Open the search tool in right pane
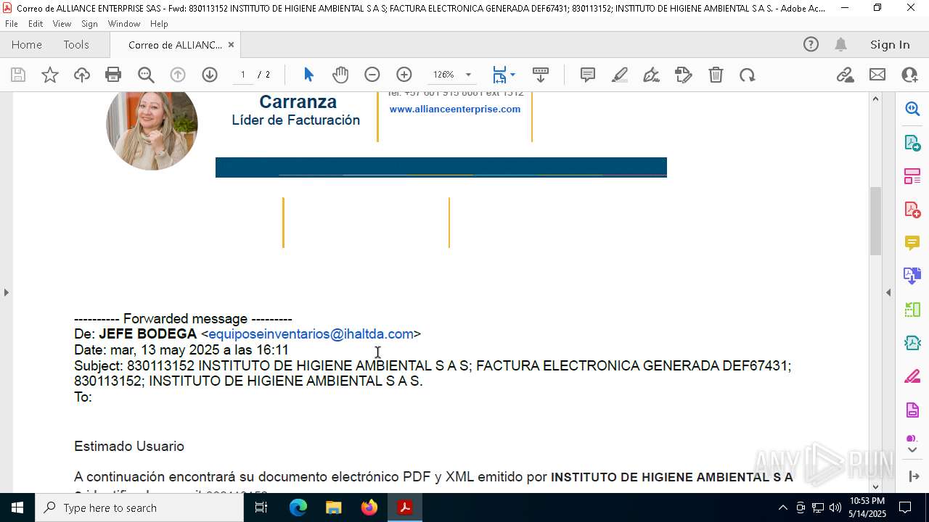This screenshot has width=929, height=522. tap(912, 109)
